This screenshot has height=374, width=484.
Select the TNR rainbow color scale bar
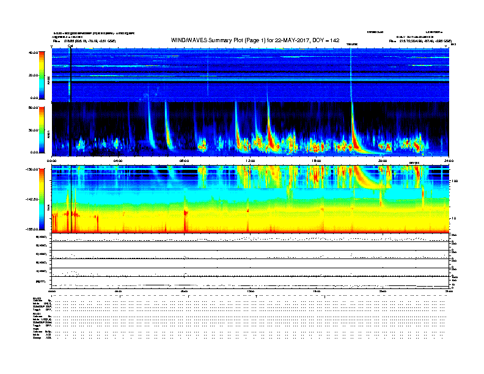42,199
